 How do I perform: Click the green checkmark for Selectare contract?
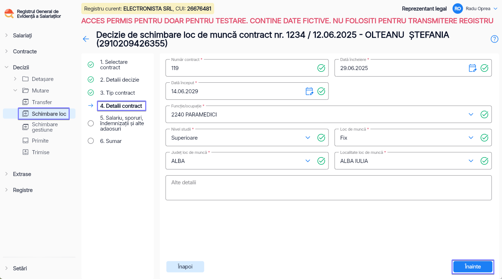pyautogui.click(x=91, y=65)
